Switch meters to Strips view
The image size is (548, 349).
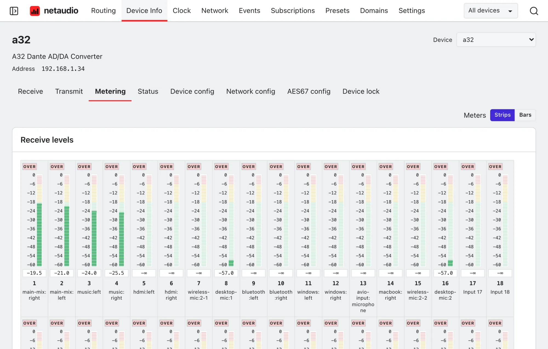click(x=502, y=115)
